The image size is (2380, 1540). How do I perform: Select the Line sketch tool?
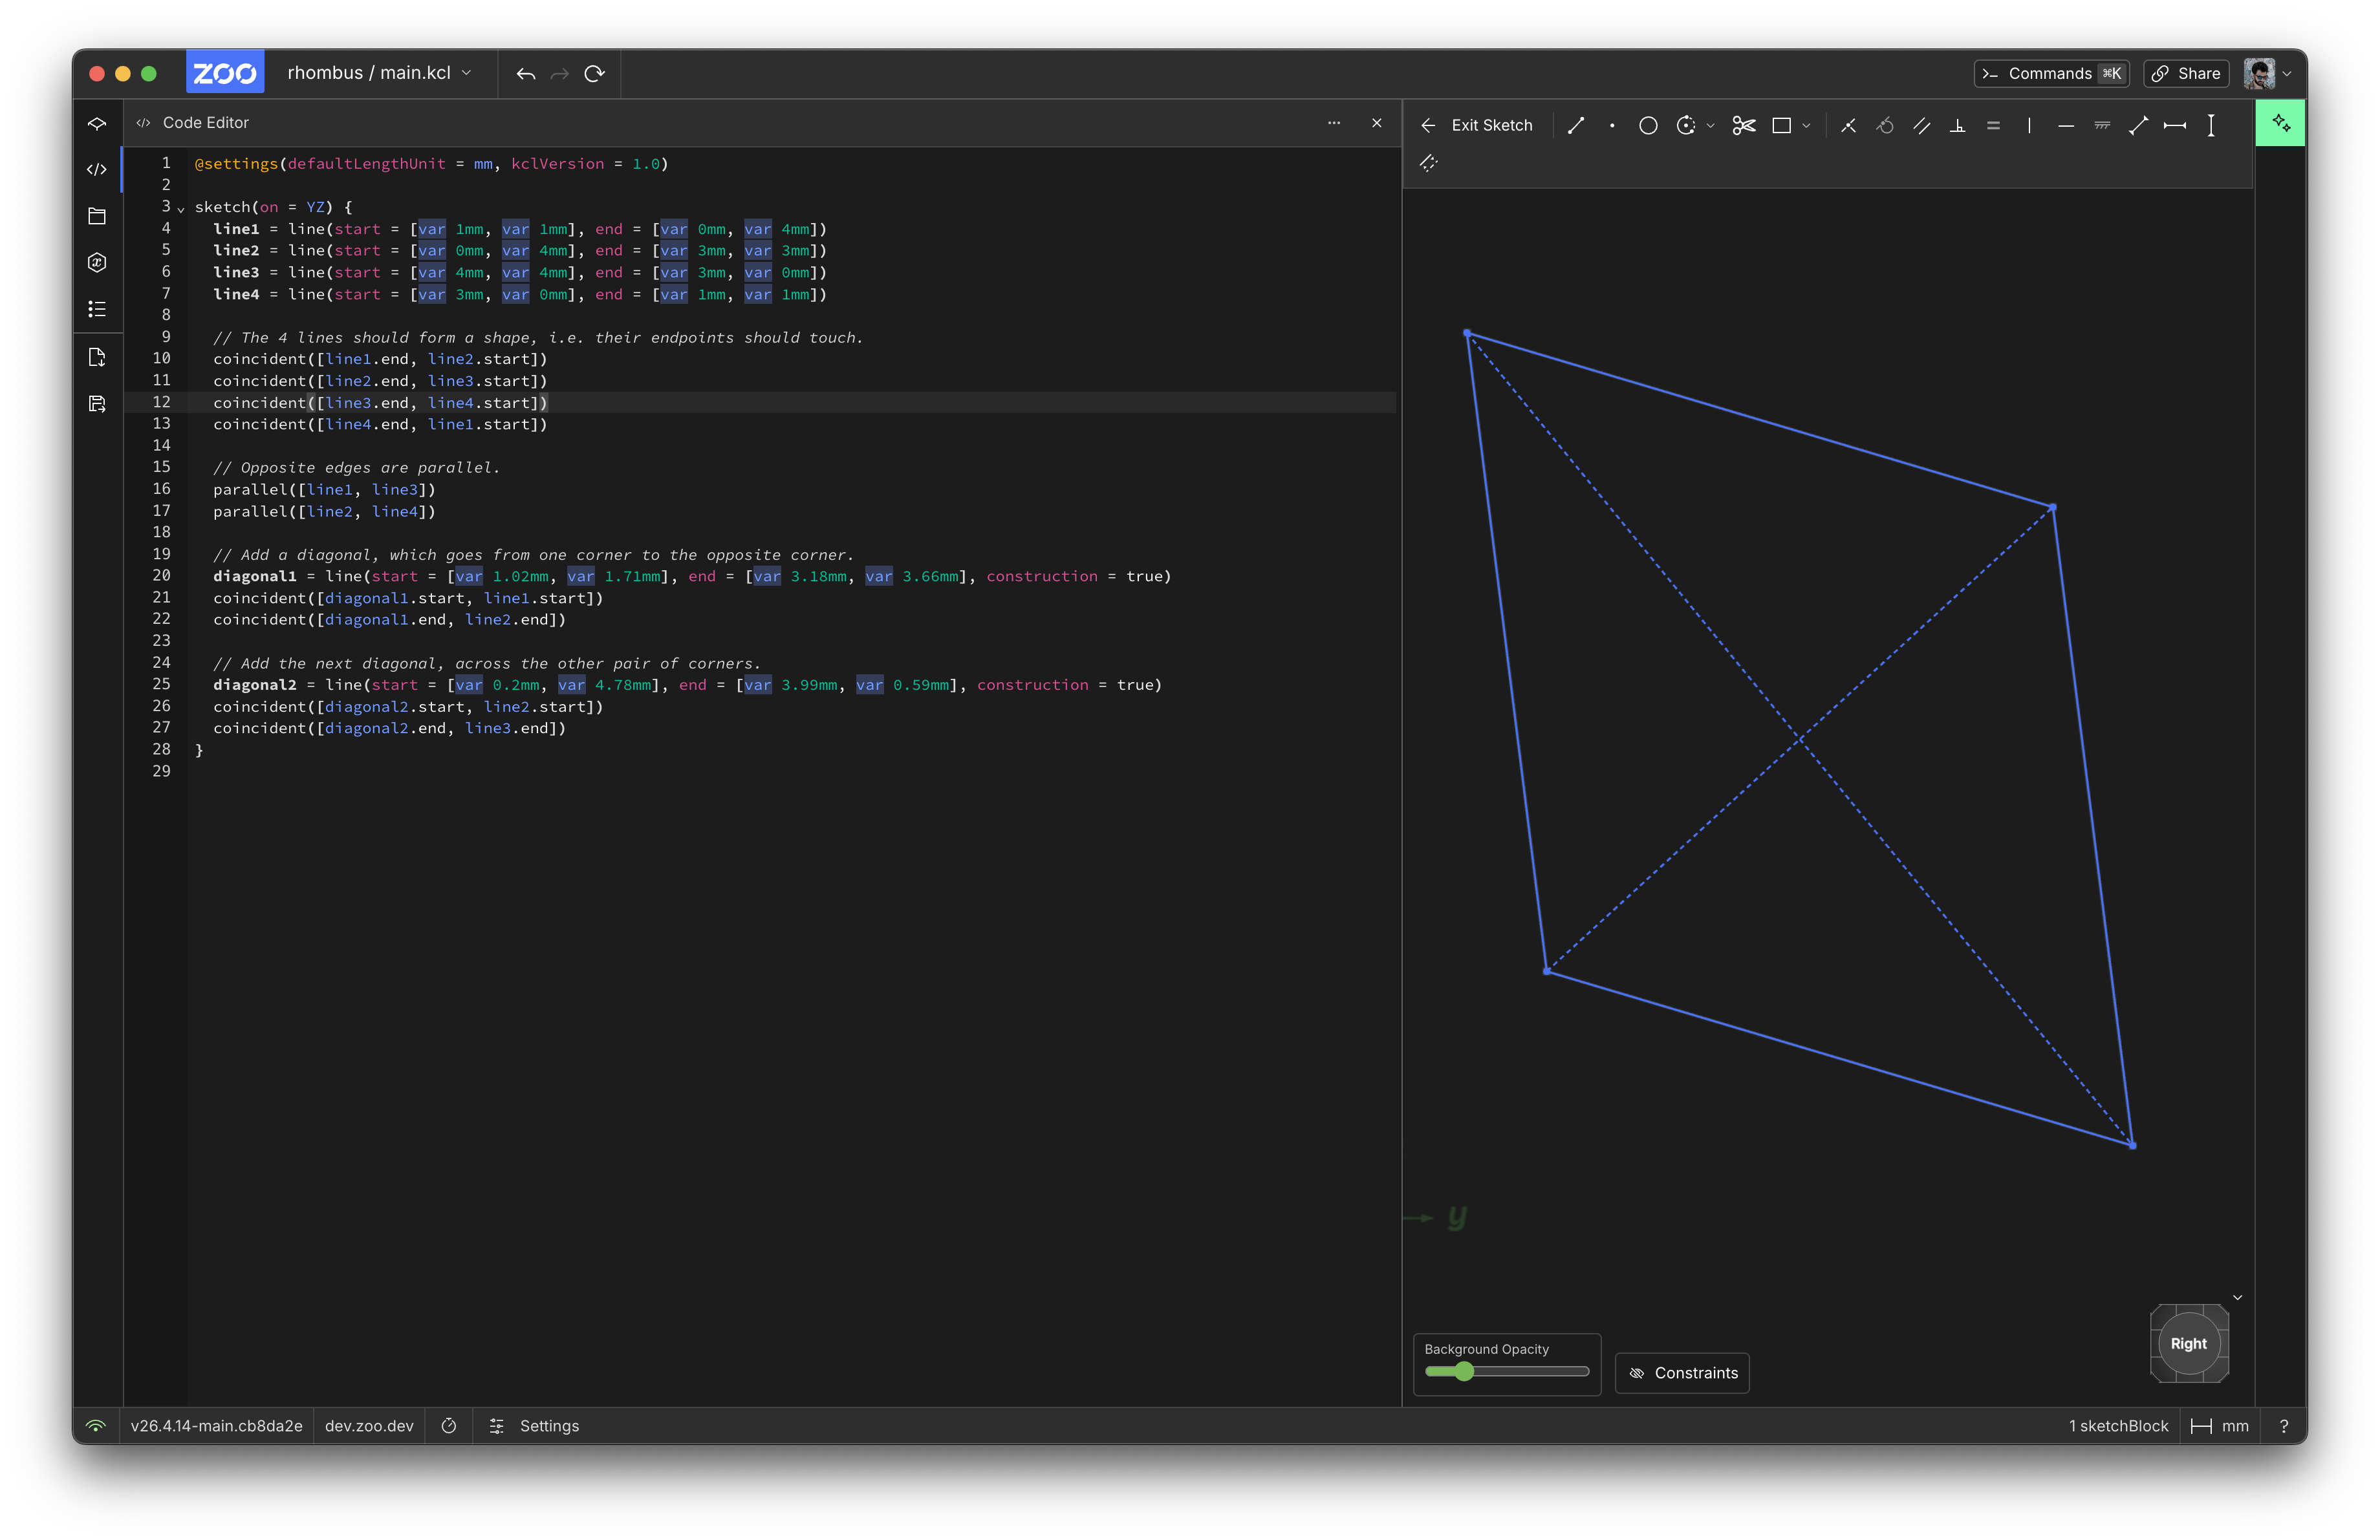click(x=1576, y=125)
